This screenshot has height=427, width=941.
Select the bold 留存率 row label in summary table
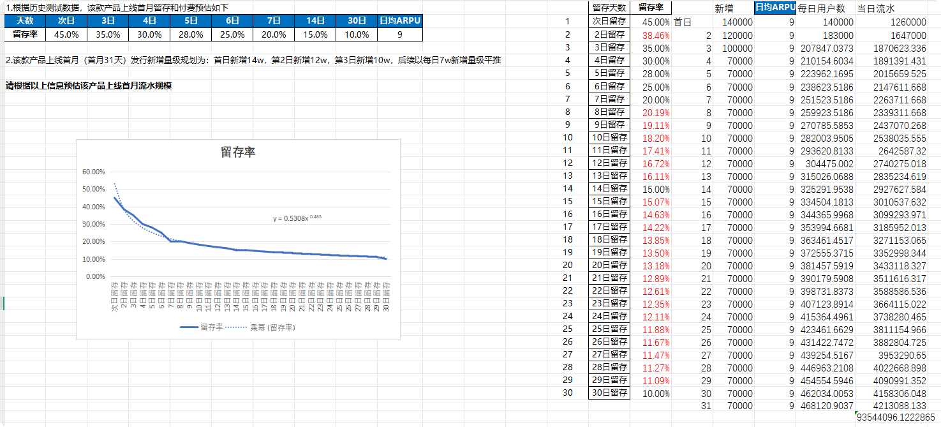tap(25, 34)
